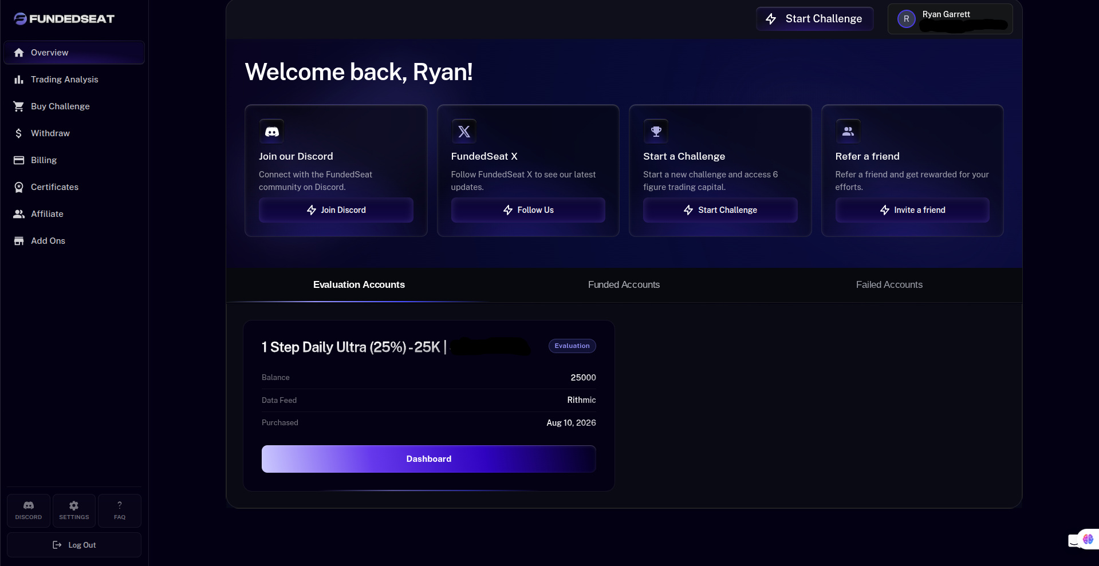
Task: Click Start Challenge card button
Action: tap(720, 210)
